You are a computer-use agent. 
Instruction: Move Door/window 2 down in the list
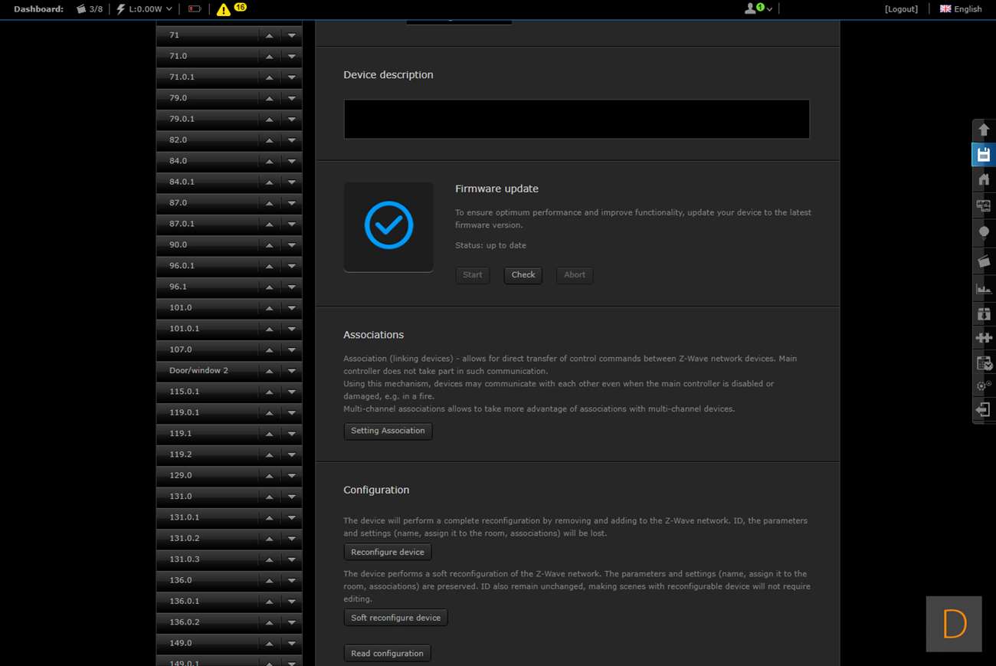292,371
